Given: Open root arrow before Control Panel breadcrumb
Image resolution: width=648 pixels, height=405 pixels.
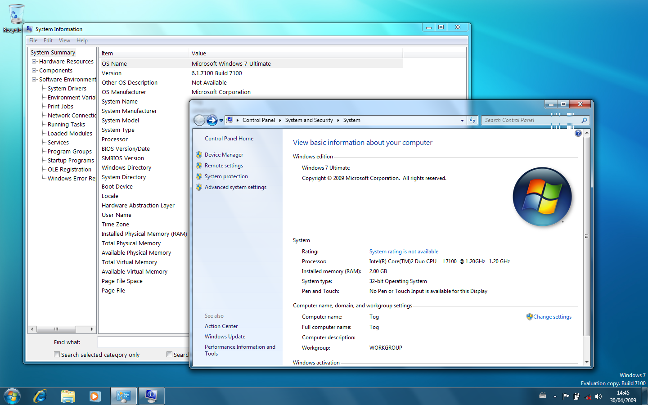Looking at the screenshot, I should (238, 120).
